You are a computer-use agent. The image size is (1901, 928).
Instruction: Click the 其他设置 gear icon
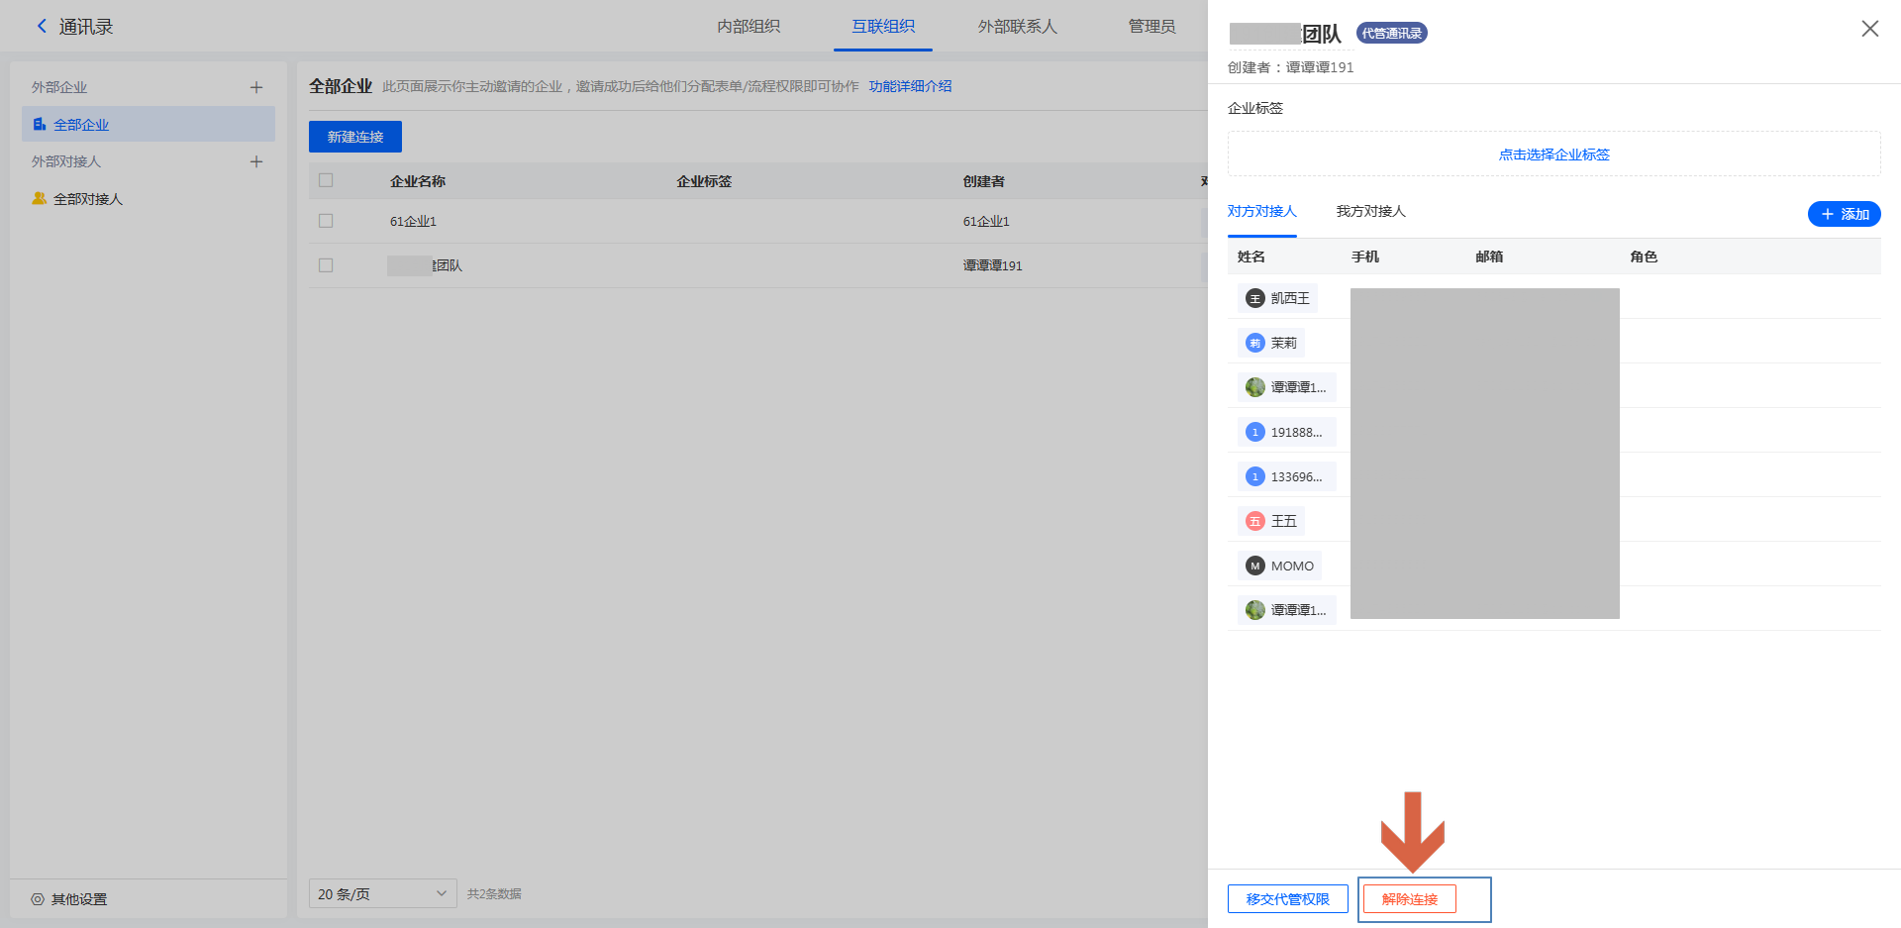pos(38,899)
